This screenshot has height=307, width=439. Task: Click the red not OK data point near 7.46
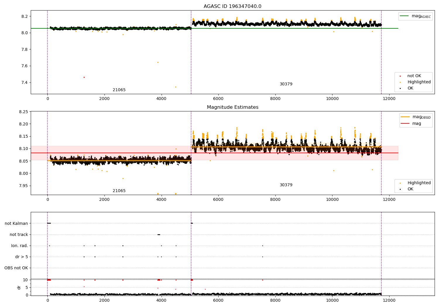tap(84, 77)
